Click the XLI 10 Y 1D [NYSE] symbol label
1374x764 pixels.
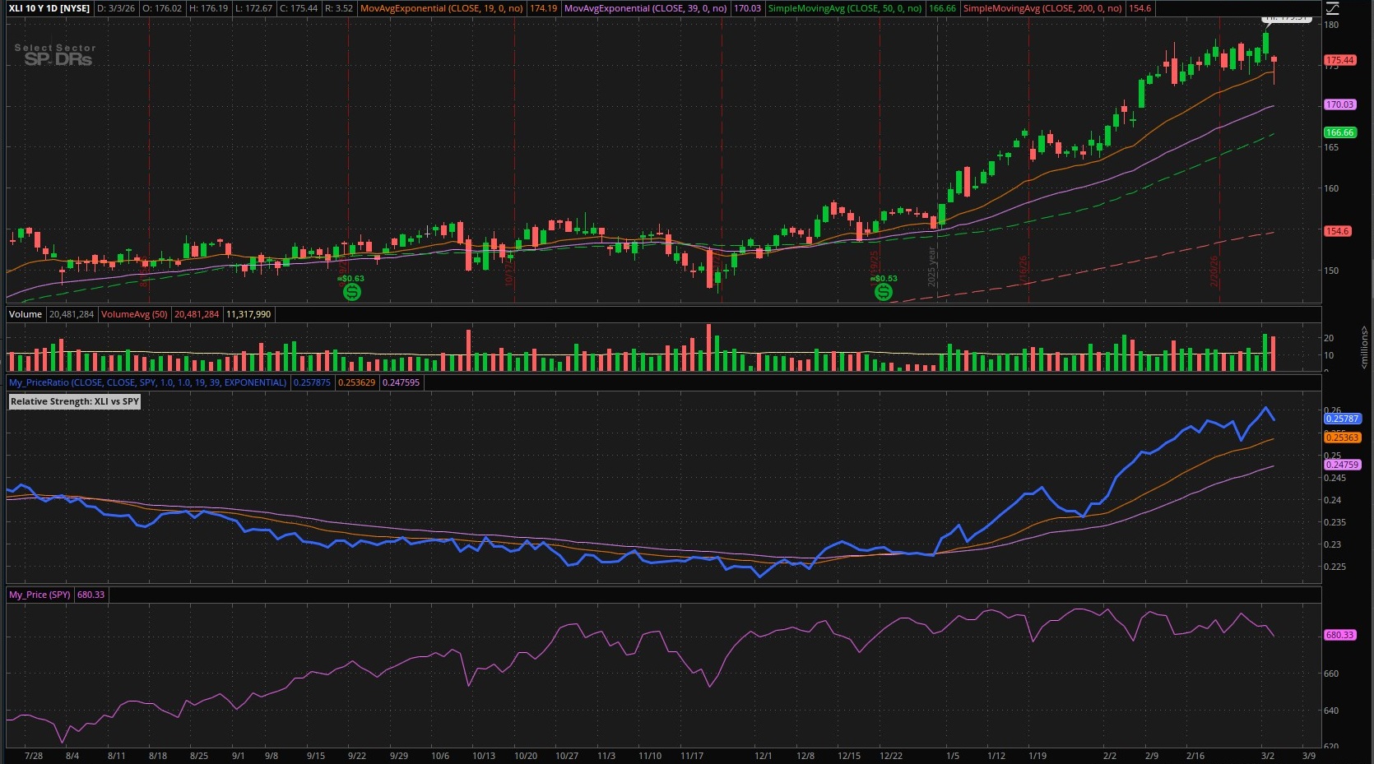49,8
